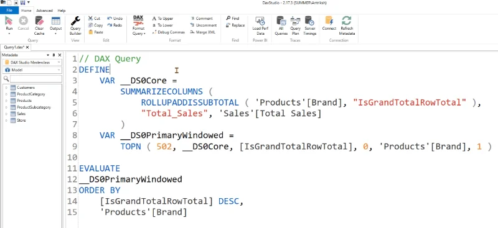Viewport: 498px width, 228px height.
Task: Open the Run button dropdown arrow
Action: tap(9, 34)
